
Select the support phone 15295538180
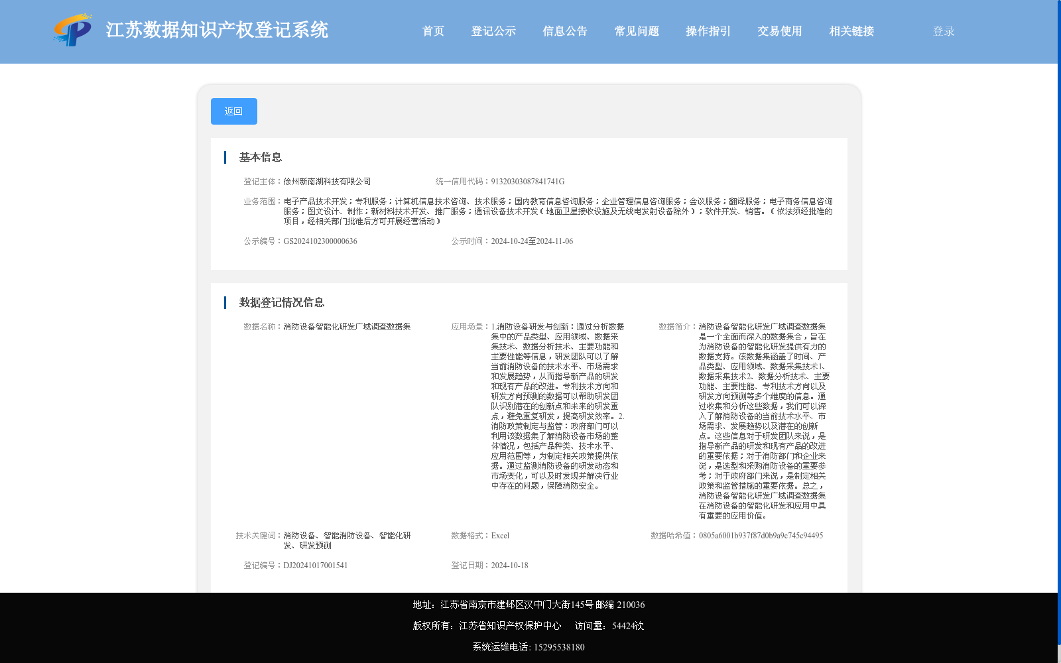(x=559, y=647)
